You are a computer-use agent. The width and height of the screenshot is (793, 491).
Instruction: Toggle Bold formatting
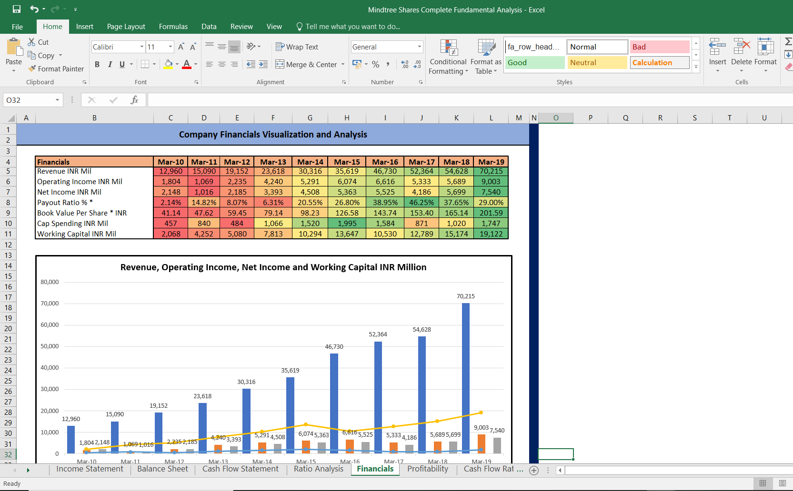97,64
